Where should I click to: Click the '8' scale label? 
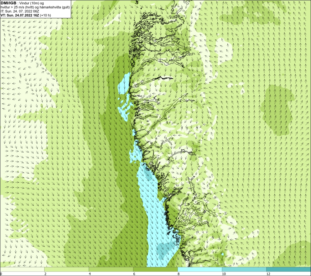coord(179,274)
